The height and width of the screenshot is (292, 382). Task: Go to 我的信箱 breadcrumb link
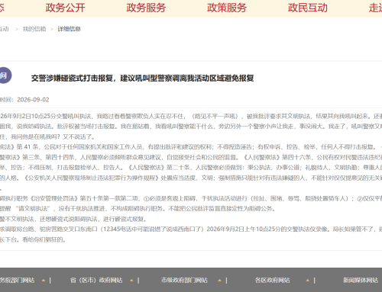pos(34,29)
